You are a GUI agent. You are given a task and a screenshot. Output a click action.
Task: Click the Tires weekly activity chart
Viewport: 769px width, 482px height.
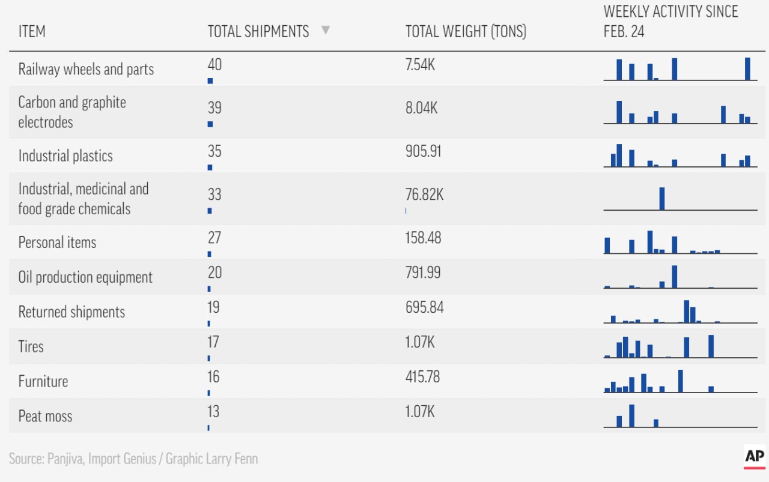click(680, 346)
